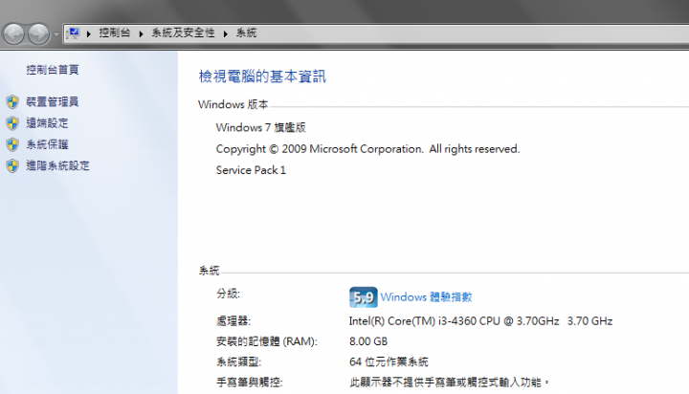Viewport: 689px width, 394px height.
Task: Click shield icon next to 裝置管理員
Action: (x=12, y=102)
